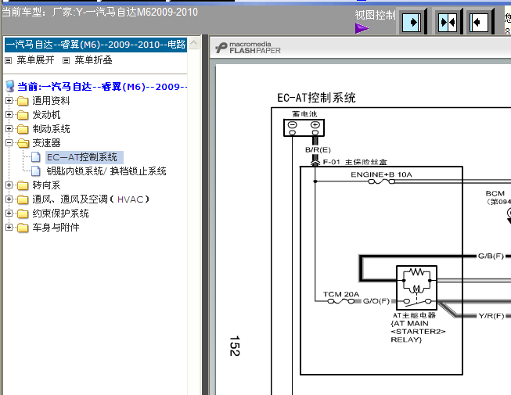511x395 pixels.
Task: Click the open 变速器 folder icon
Action: 23,143
